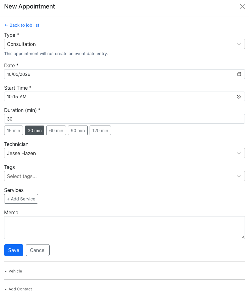
Task: Select the 120 min duration
Action: point(100,131)
